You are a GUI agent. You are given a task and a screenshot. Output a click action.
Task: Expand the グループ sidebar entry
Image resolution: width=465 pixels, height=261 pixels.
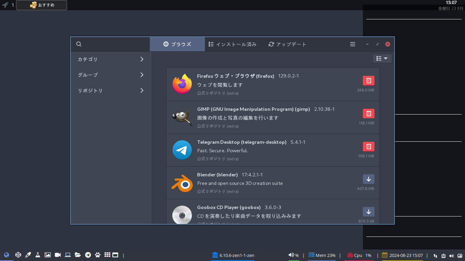(111, 75)
